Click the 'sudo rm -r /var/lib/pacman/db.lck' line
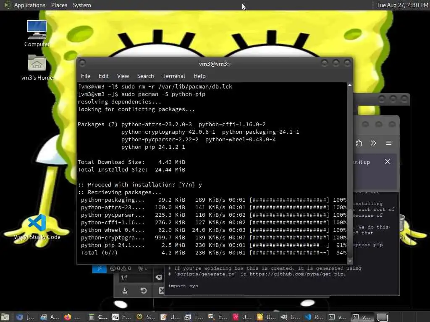The height and width of the screenshot is (322, 430). tap(155, 86)
